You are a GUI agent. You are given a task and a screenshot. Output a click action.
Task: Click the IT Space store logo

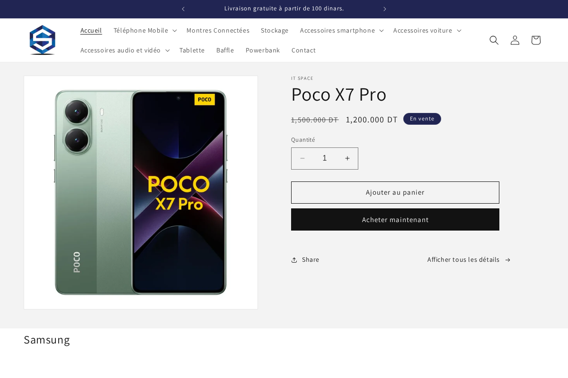(x=43, y=40)
